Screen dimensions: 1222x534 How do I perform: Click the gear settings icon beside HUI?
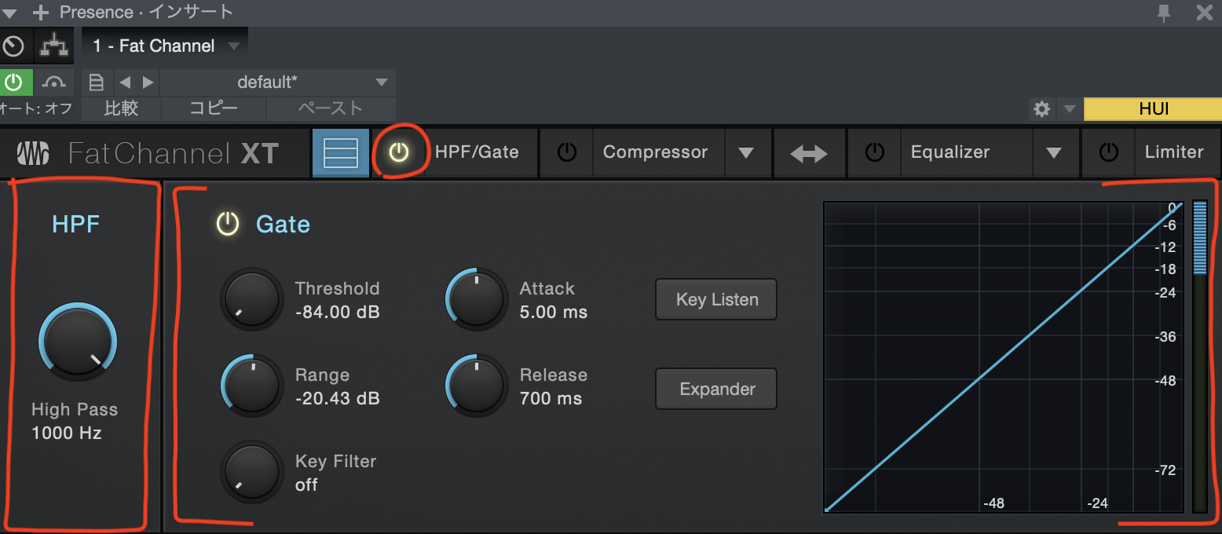1041,109
